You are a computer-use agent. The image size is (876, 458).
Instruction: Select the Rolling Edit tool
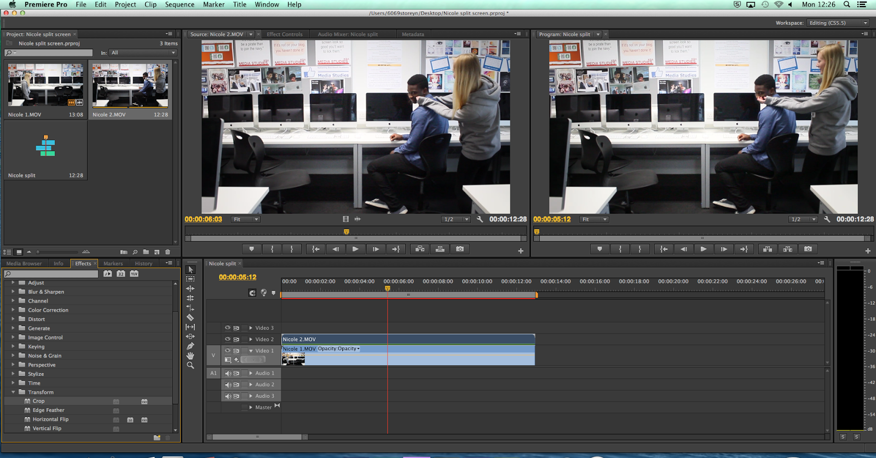coord(191,298)
